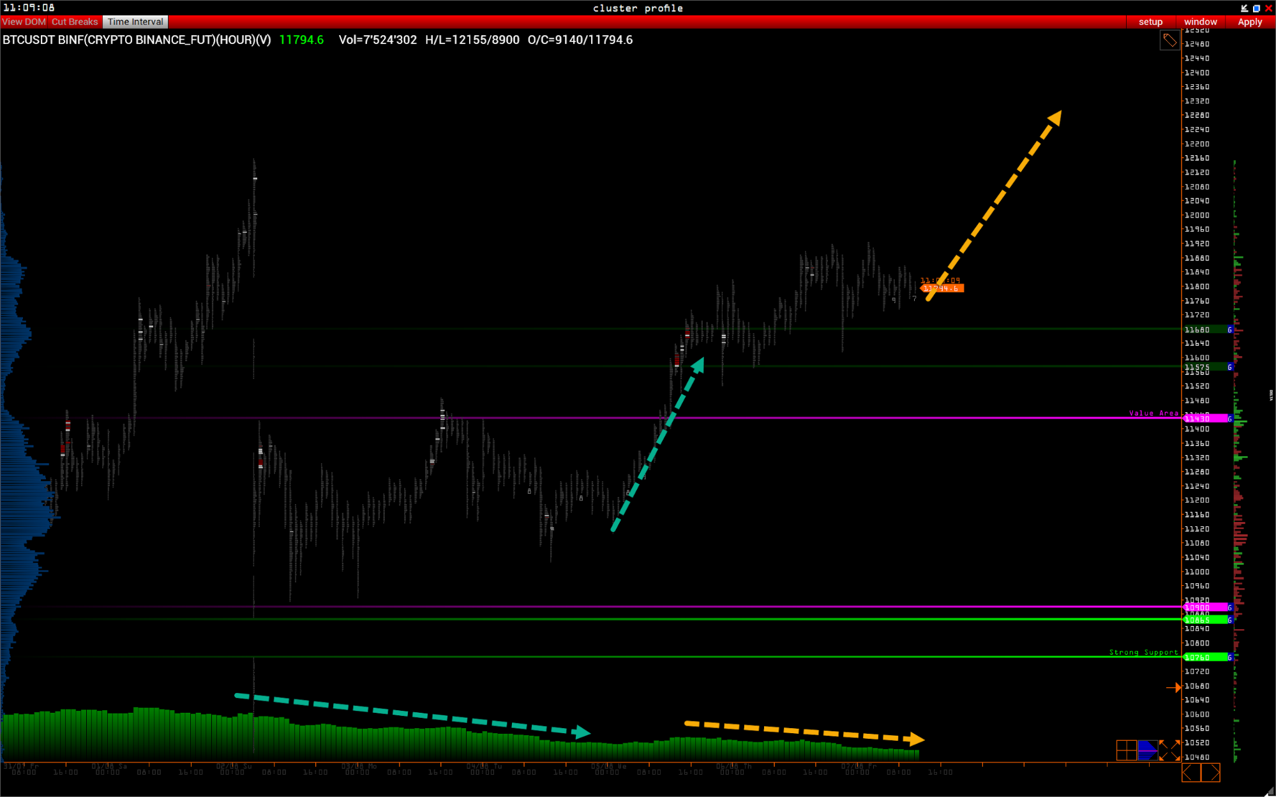Image resolution: width=1276 pixels, height=797 pixels.
Task: Select the green Strong Support 10760 label
Action: point(1205,657)
